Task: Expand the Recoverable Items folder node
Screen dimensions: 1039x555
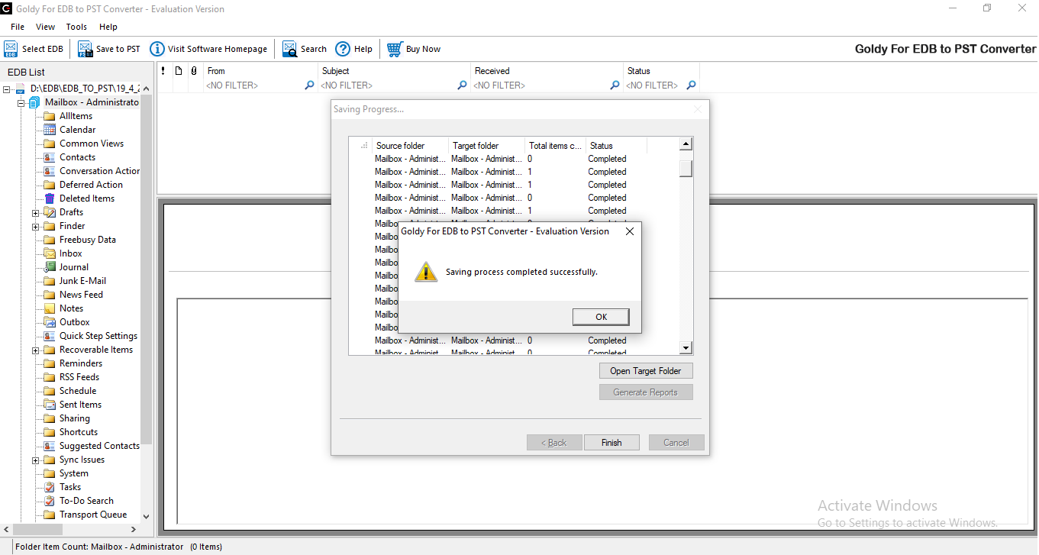Action: pos(35,350)
